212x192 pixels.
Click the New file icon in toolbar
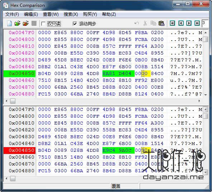(9, 23)
